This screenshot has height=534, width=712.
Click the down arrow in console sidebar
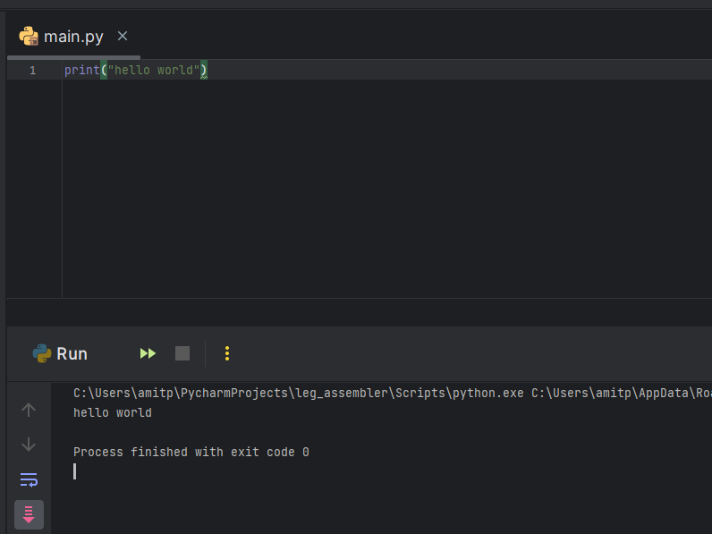coord(29,445)
